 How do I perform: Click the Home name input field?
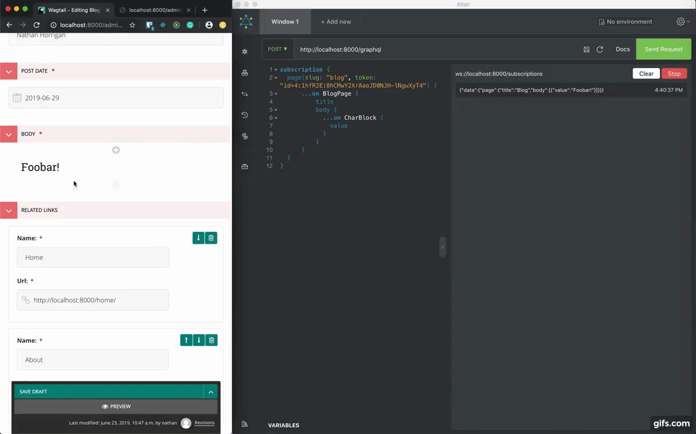[93, 257]
